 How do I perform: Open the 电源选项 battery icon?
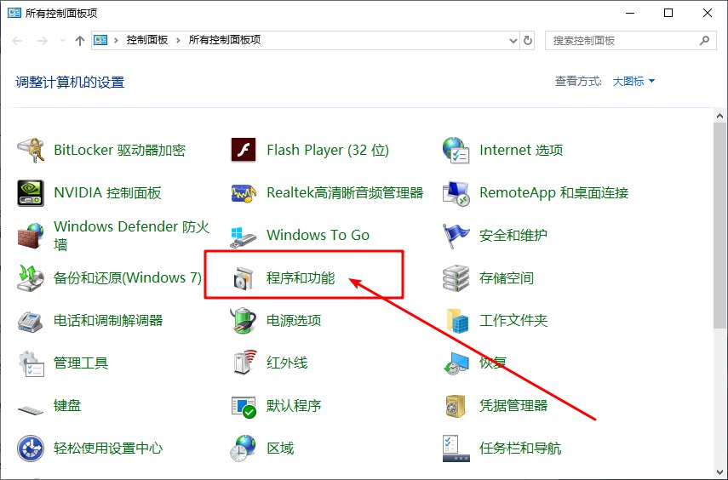[244, 321]
